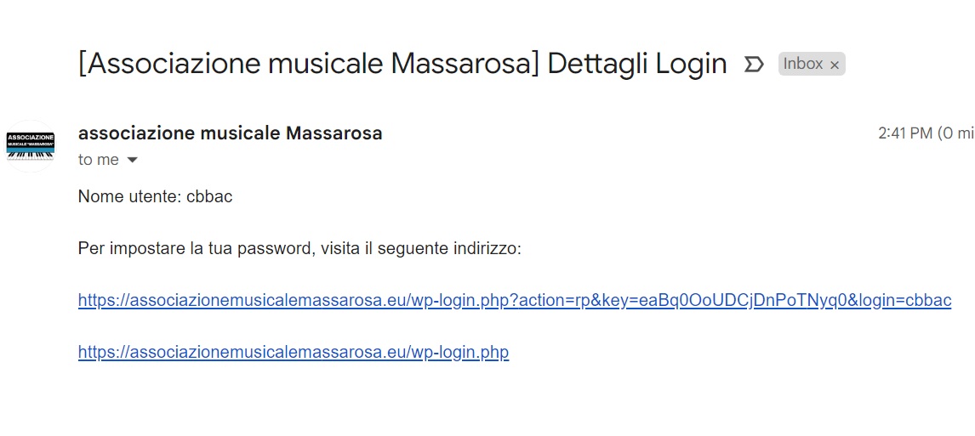
Task: Click the "to me" recipient text
Action: (x=99, y=160)
